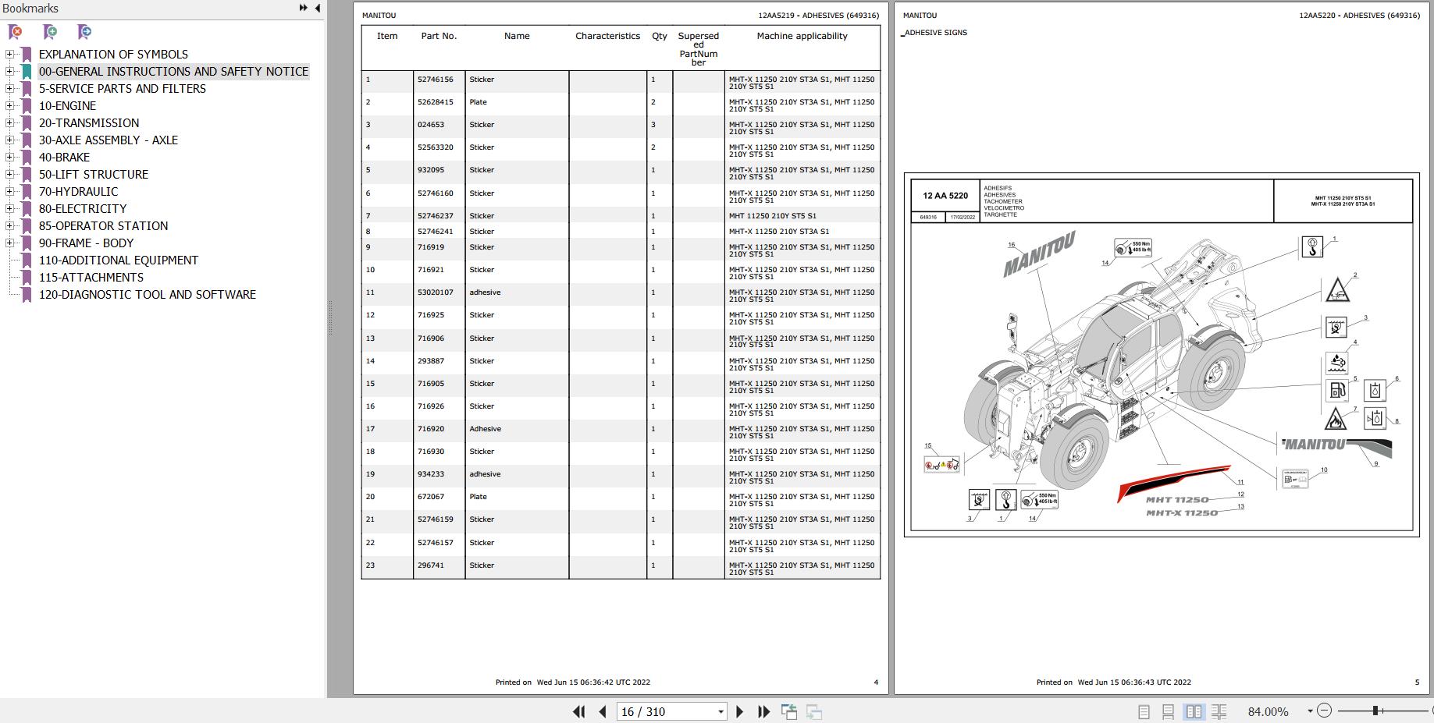Image resolution: width=1434 pixels, height=723 pixels.
Task: Click the bookmark icon beside 110-ADDITIONAL EQUIPMENT
Action: tap(27, 260)
